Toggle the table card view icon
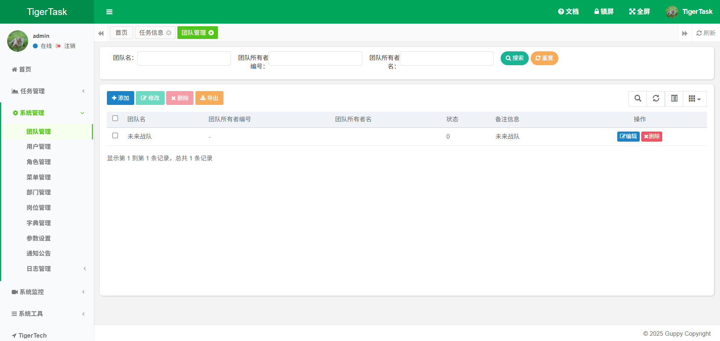Screen dimensions: 720x341 674,99
